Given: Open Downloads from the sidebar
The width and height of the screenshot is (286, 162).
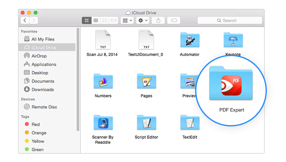Looking at the screenshot, I should [x=47, y=89].
